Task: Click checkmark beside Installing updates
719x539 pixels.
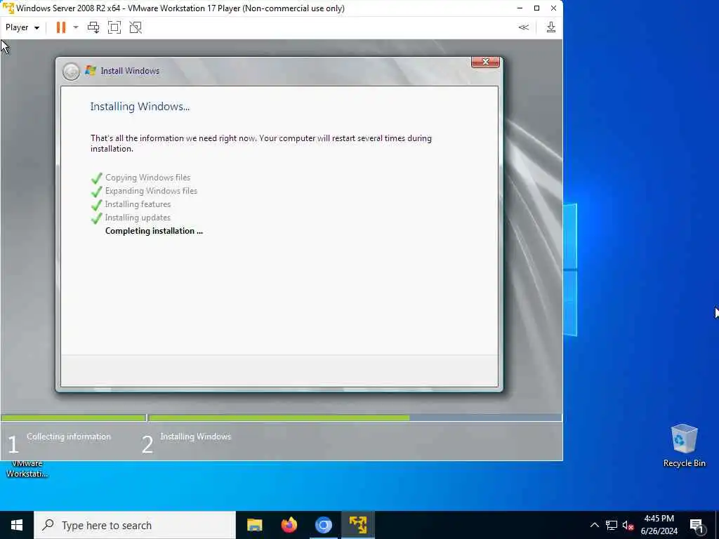Action: [x=97, y=218]
